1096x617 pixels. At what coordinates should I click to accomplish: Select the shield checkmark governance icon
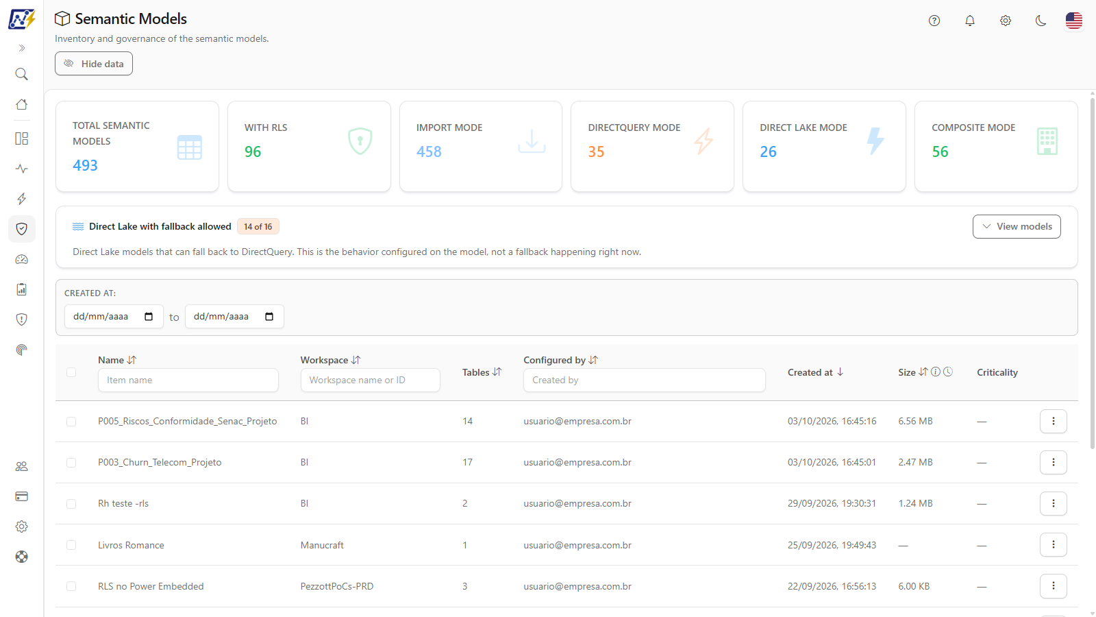point(22,229)
